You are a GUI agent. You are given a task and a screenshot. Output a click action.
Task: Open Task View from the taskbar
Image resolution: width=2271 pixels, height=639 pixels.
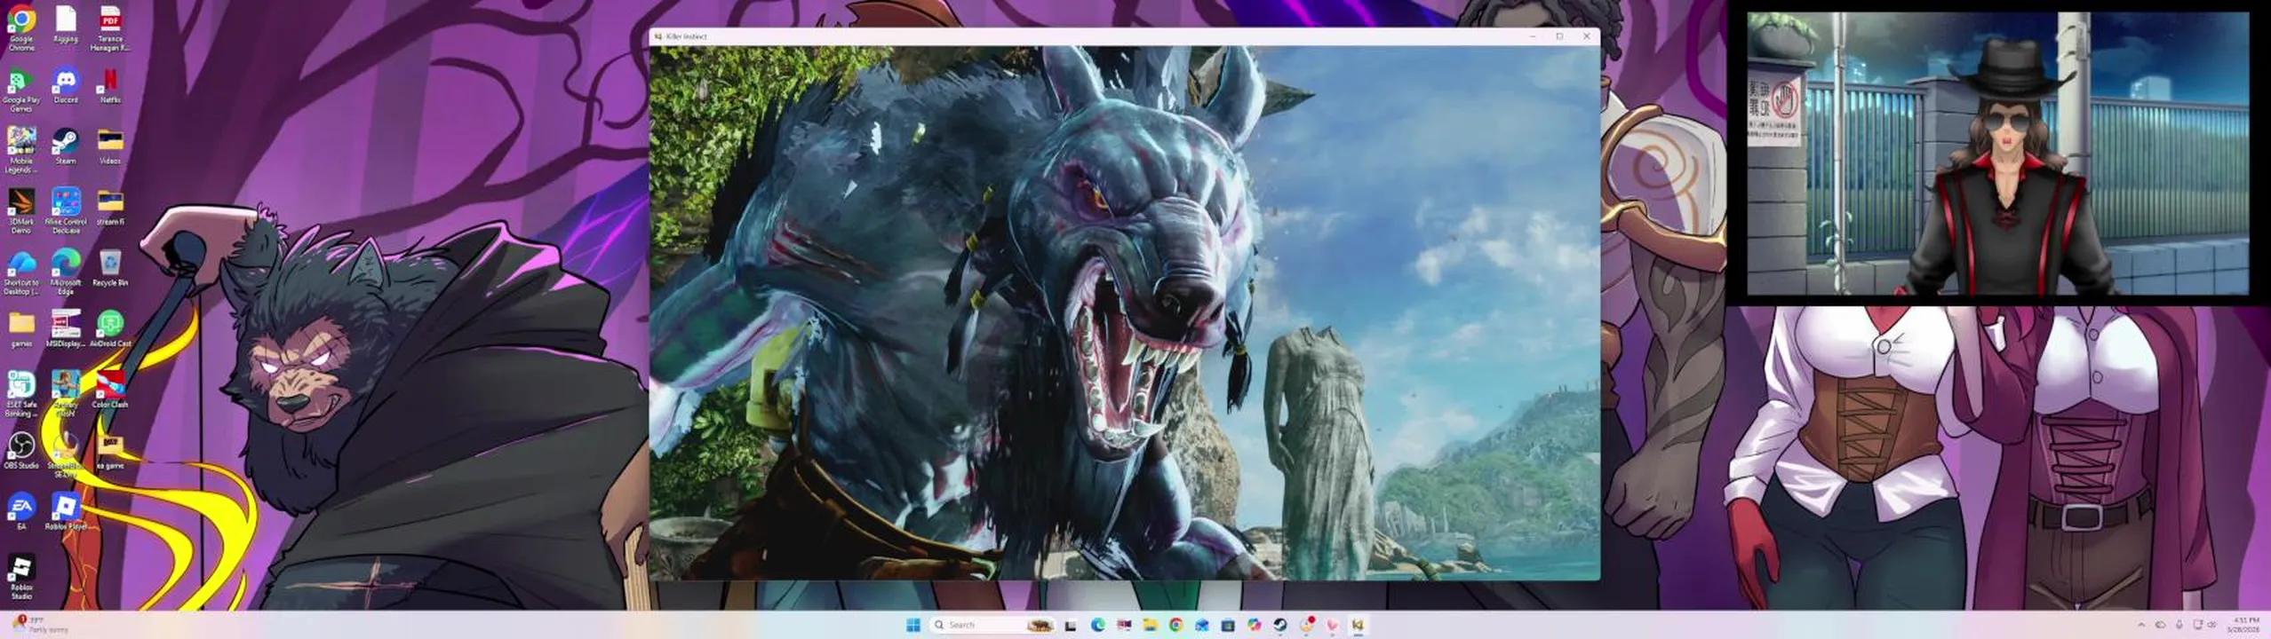(x=1072, y=625)
